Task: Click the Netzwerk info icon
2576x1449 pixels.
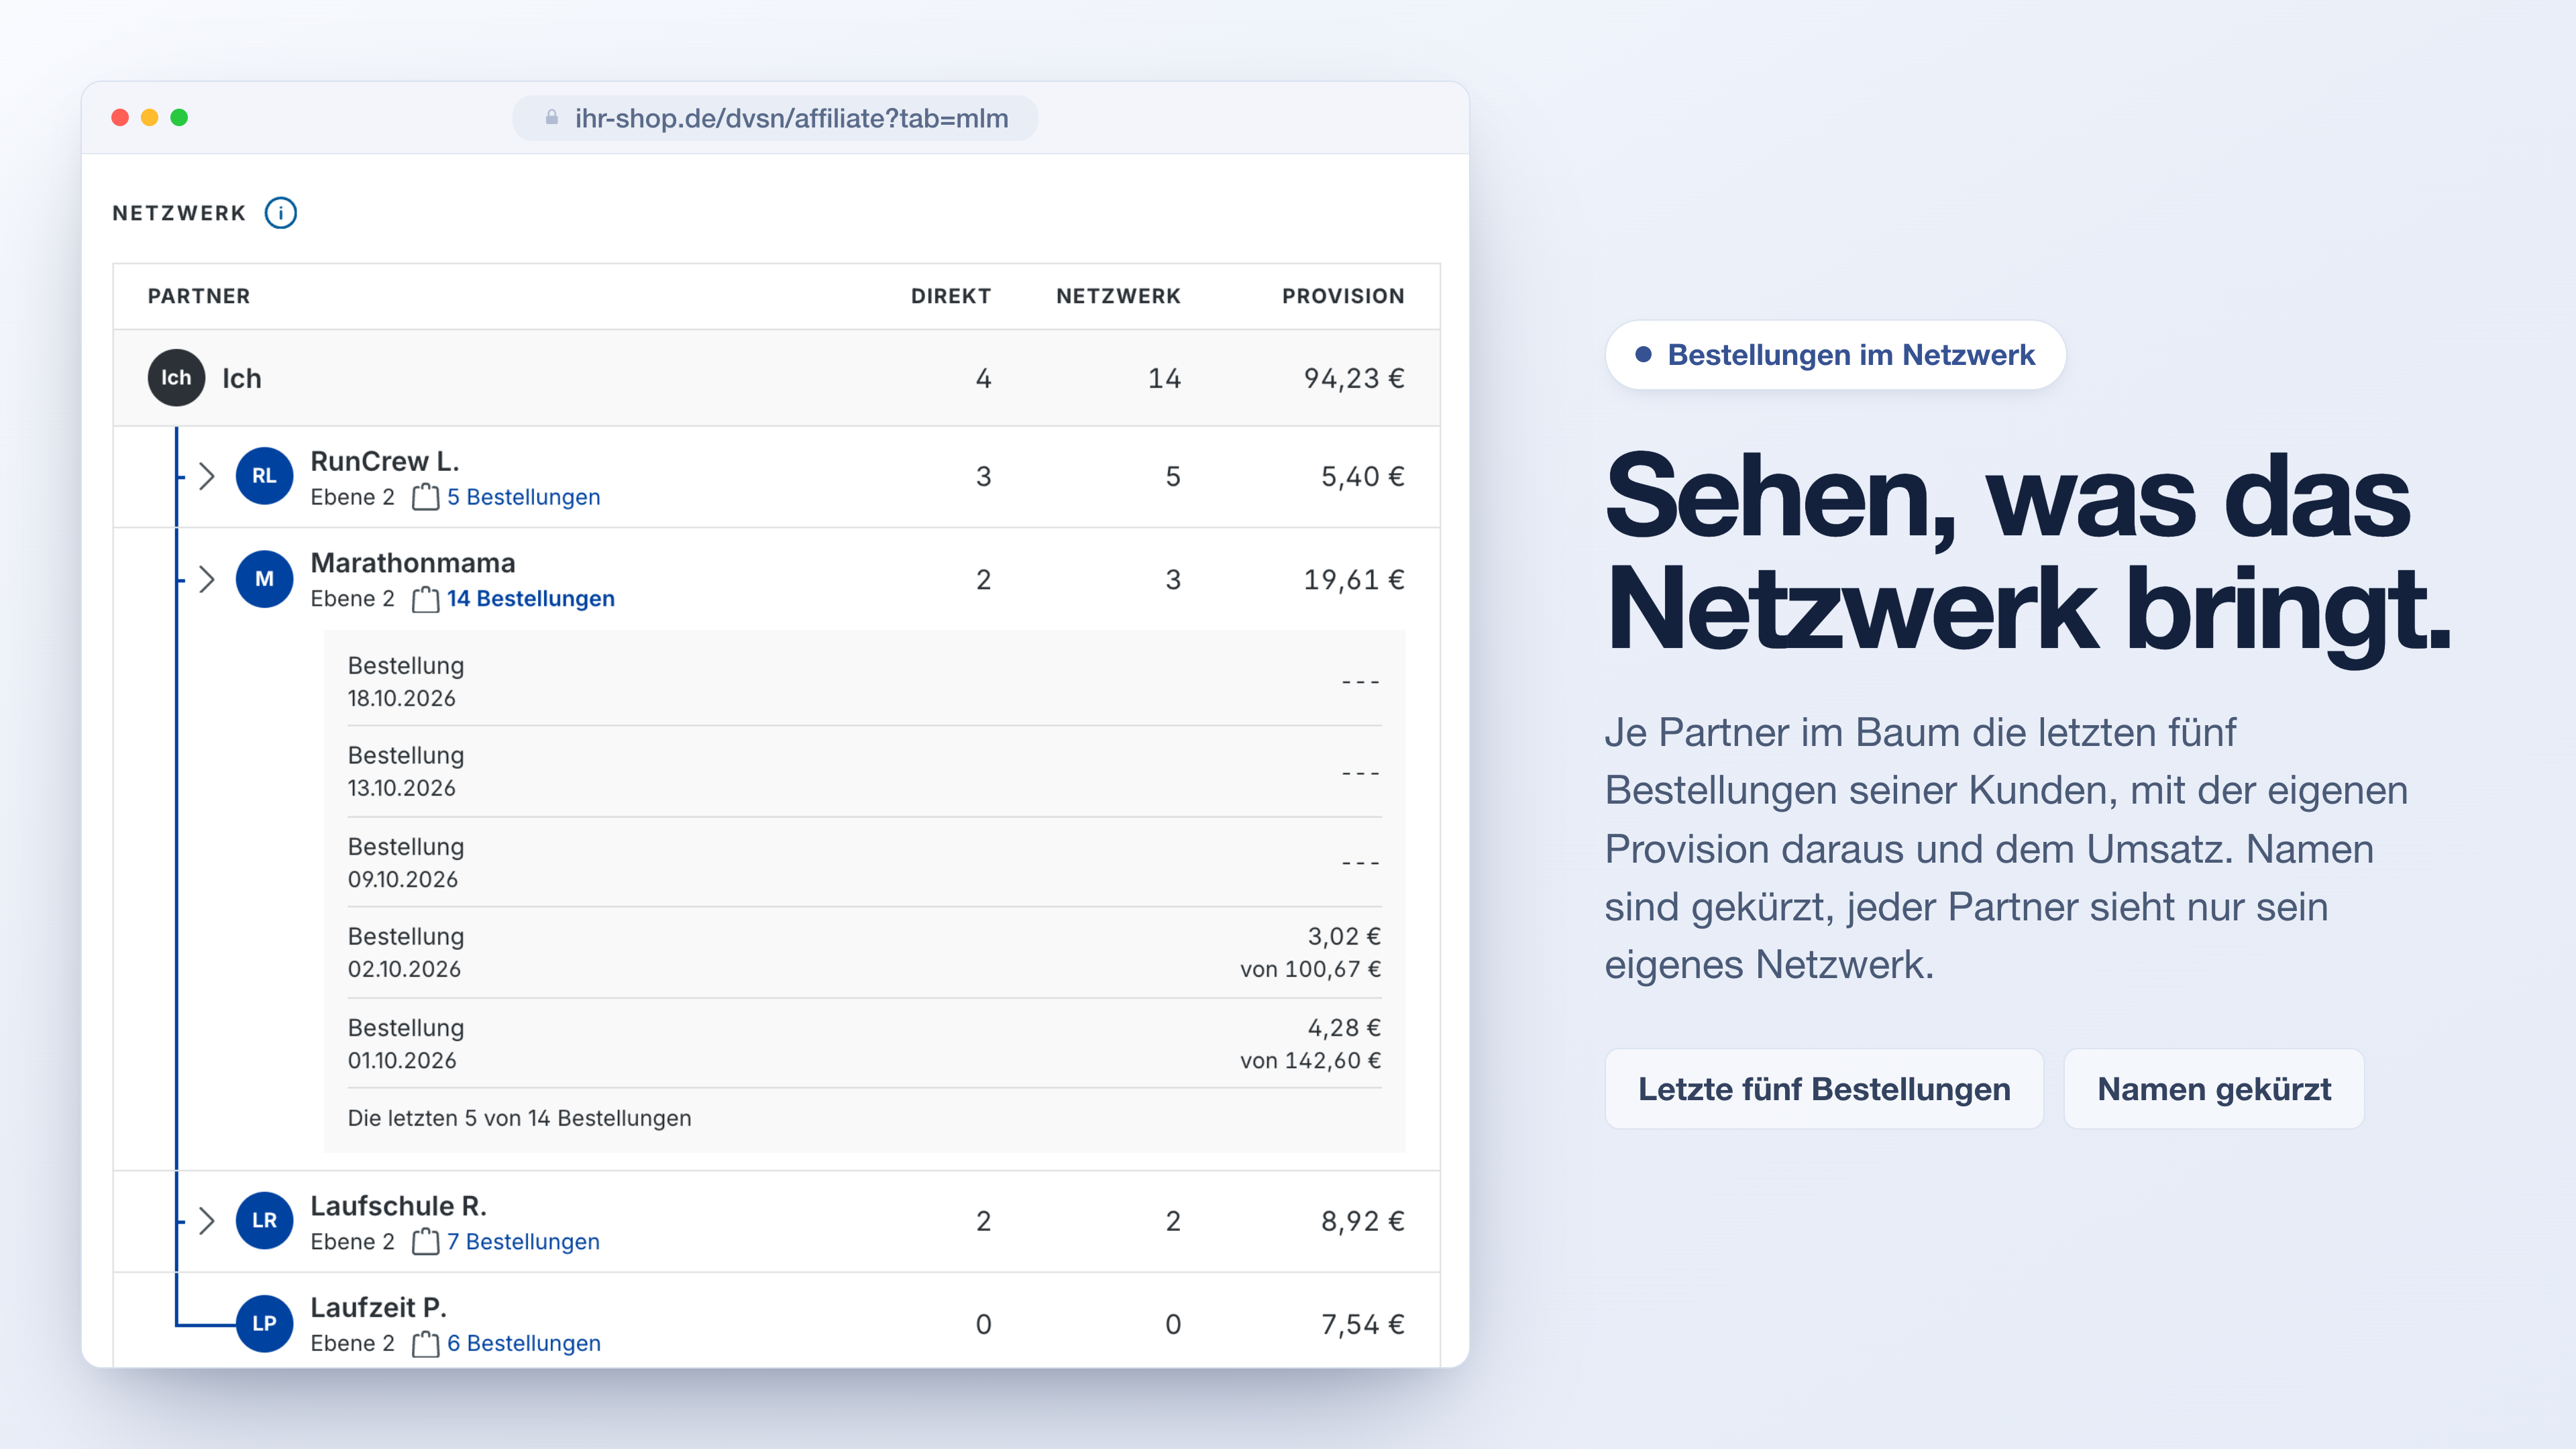Action: point(281,213)
